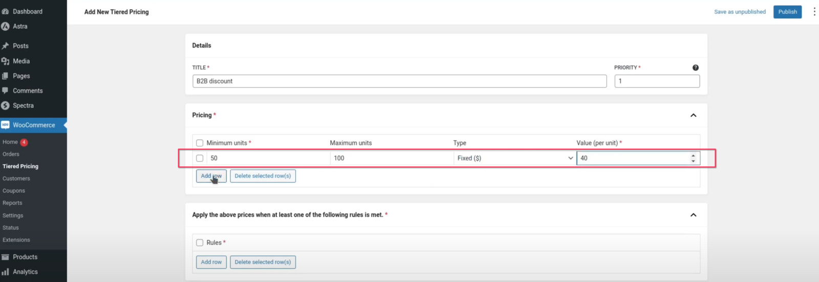819x282 pixels.
Task: Open Status submenu item
Action: coord(11,228)
